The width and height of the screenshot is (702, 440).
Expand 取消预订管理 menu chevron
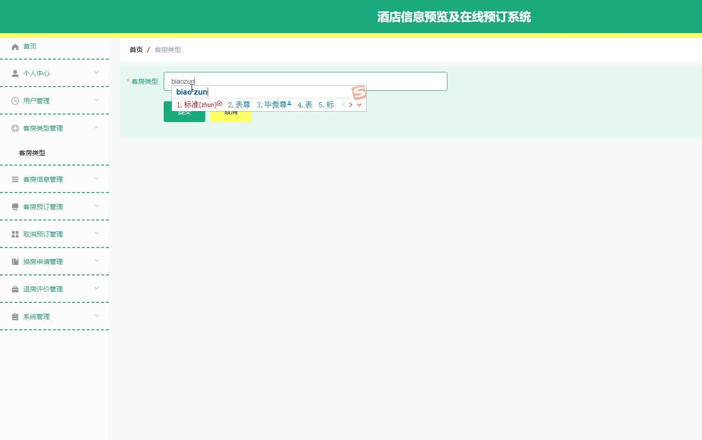pos(97,233)
